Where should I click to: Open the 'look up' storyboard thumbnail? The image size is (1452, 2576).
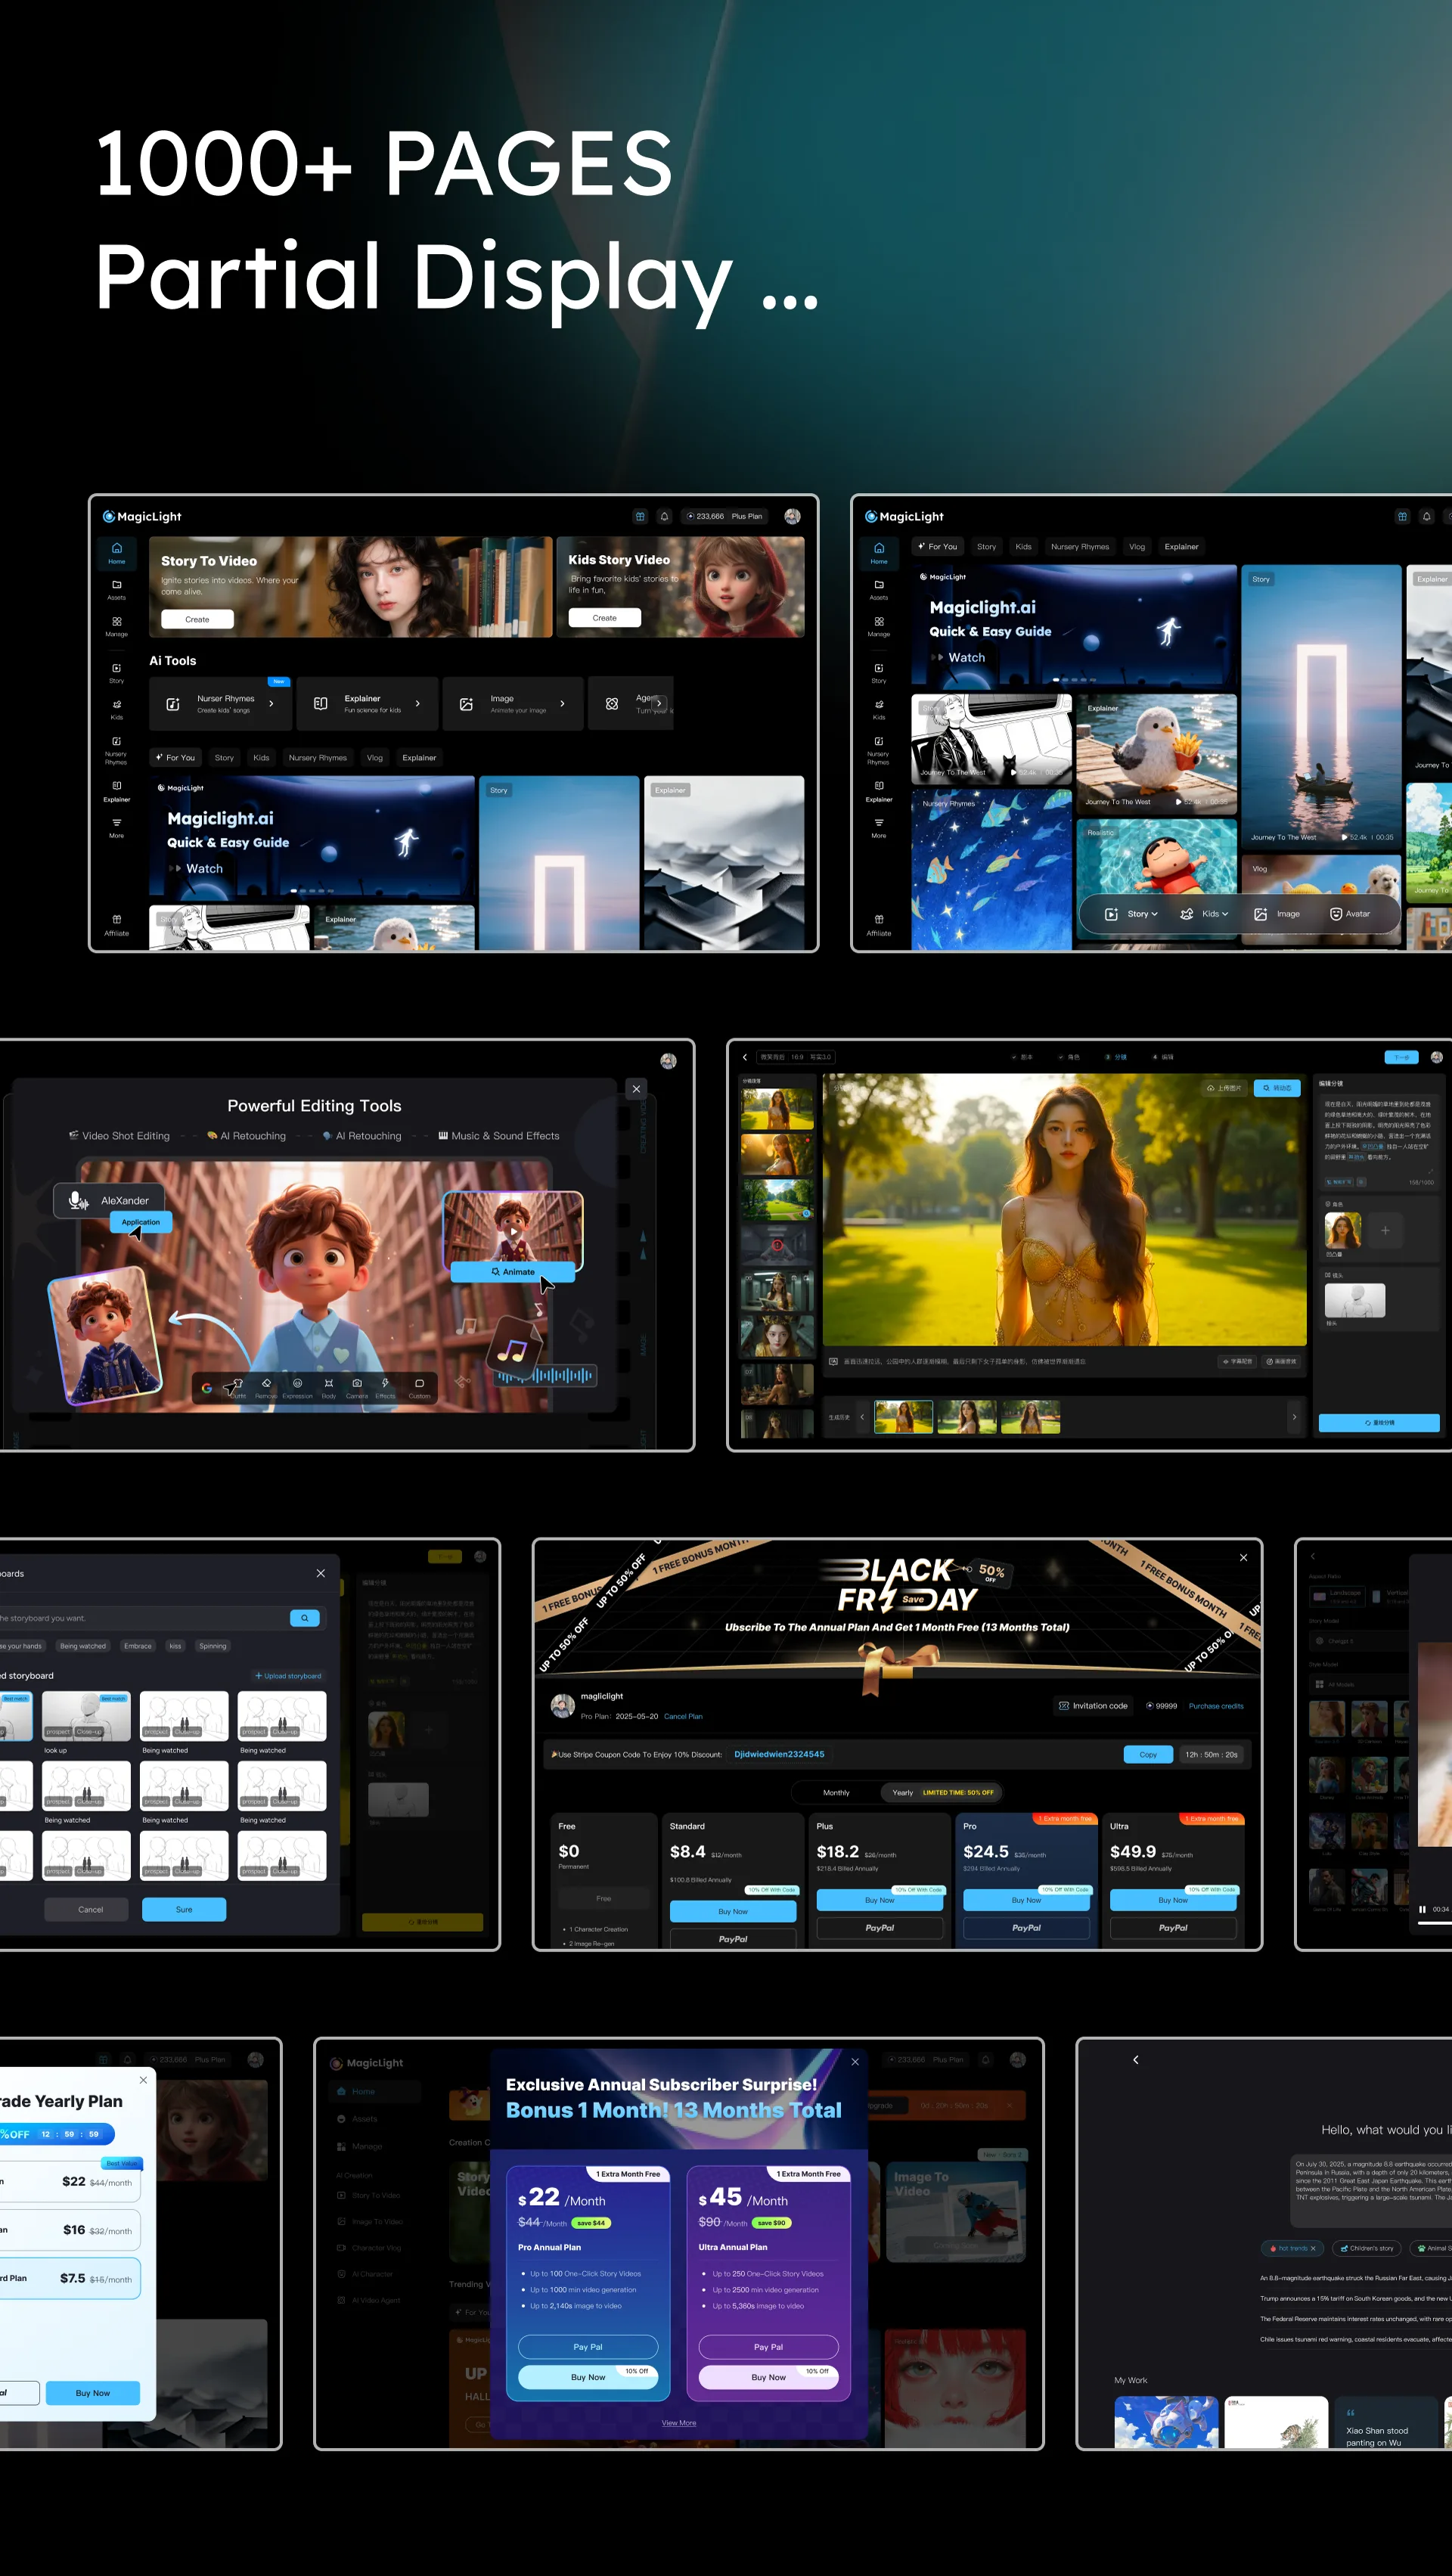[x=86, y=1716]
